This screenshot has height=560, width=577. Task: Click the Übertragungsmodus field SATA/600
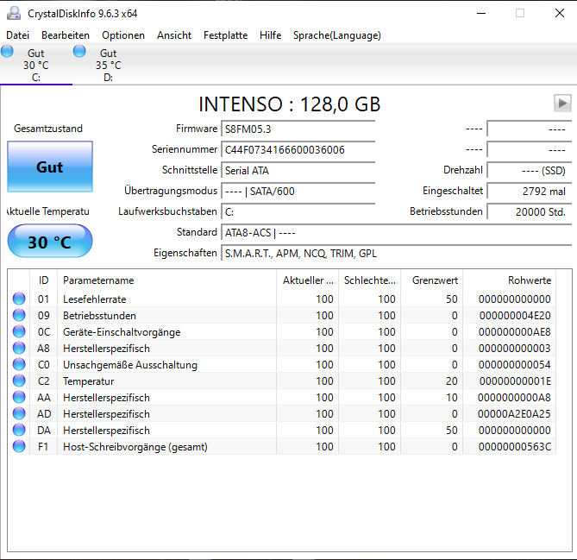click(x=298, y=192)
